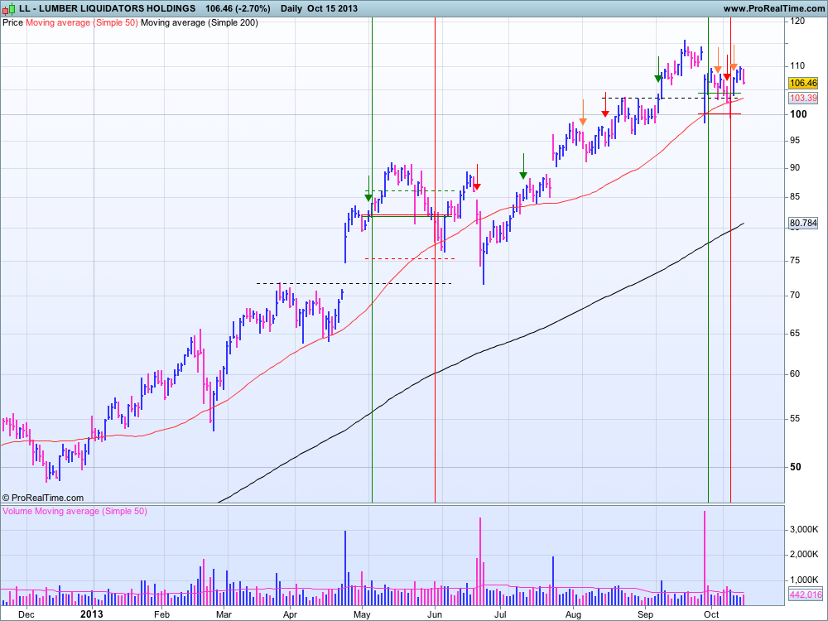Click the 103.39 moving average value tag

803,98
